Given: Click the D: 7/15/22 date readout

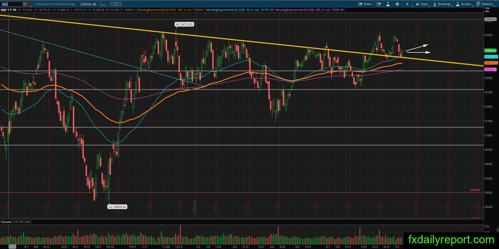Looking at the screenshot, I should point(26,10).
